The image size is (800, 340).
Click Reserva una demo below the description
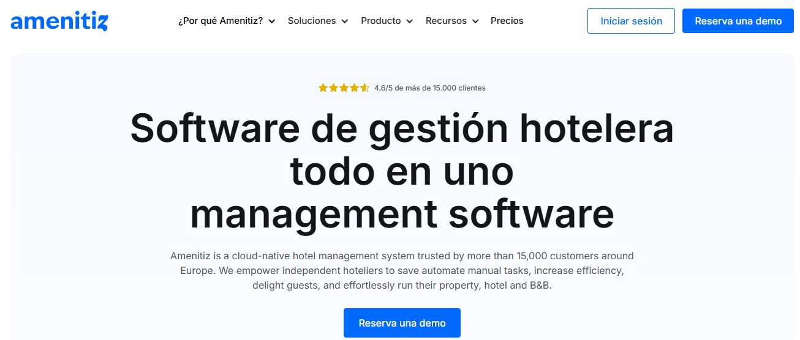pyautogui.click(x=402, y=323)
